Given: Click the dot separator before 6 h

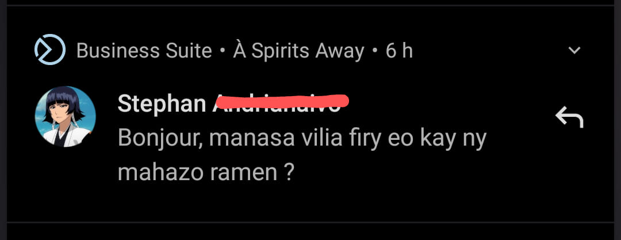Looking at the screenshot, I should [x=375, y=51].
